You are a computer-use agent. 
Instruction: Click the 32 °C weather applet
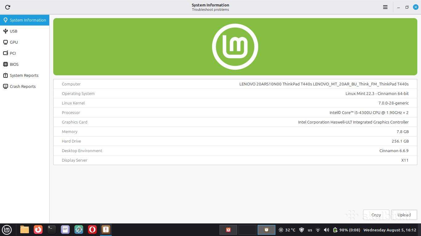point(287,230)
